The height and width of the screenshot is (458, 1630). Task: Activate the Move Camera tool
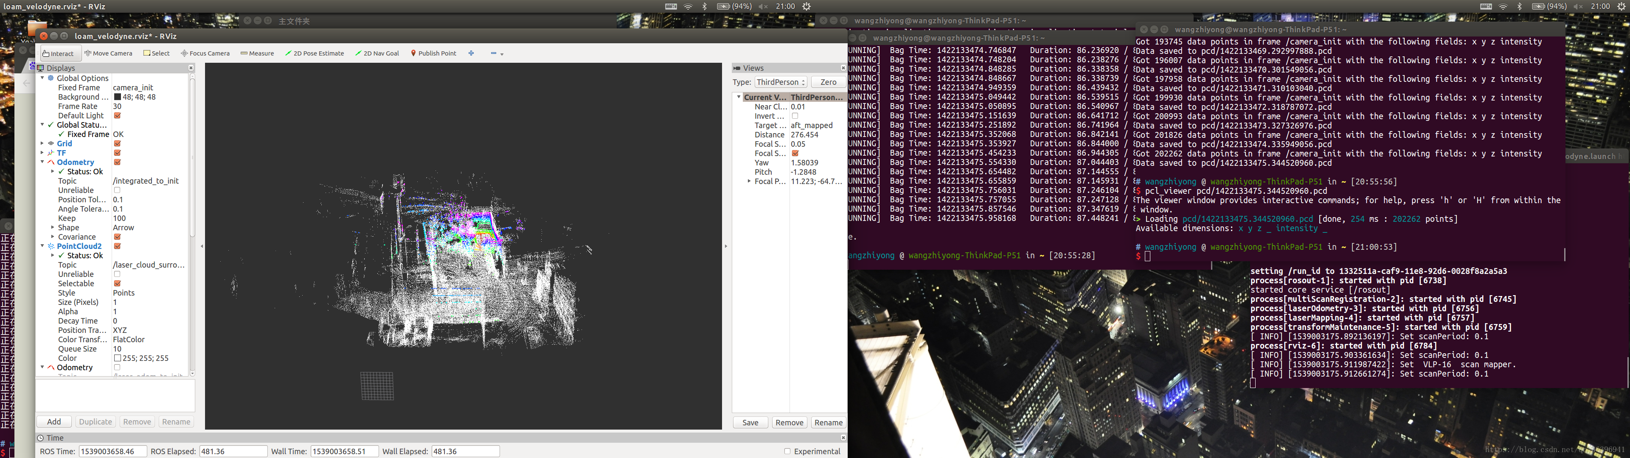tap(108, 53)
